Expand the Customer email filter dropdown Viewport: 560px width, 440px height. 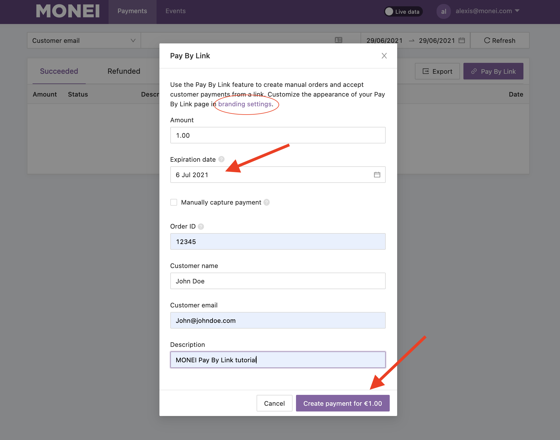84,40
